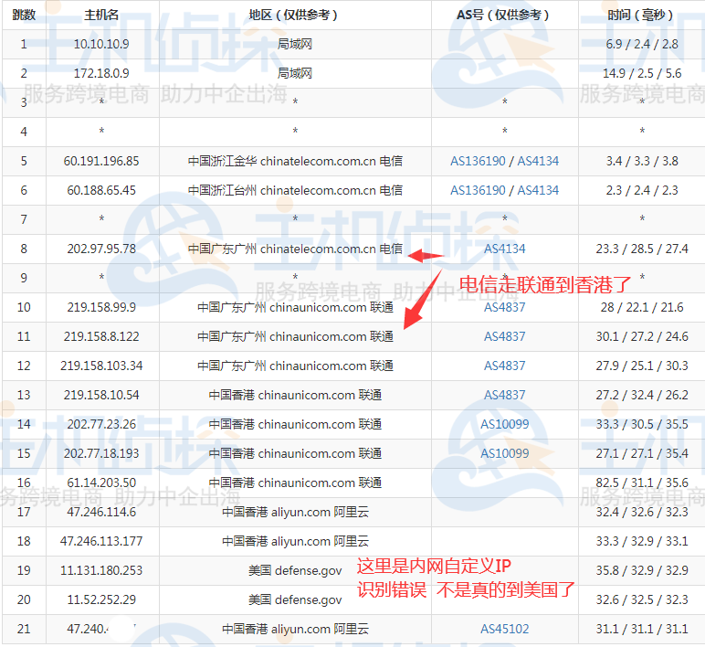
Task: Click latency 3.4 / 3.3 / 3.8
Action: click(642, 161)
